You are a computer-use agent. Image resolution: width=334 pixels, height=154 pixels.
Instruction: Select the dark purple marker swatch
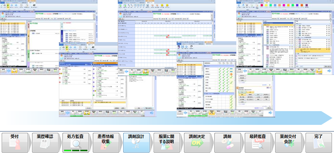click(x=307, y=5)
